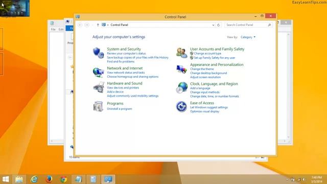Show hidden tray icons arrow
Screen dimensions: 327x184
pyautogui.click(x=287, y=179)
